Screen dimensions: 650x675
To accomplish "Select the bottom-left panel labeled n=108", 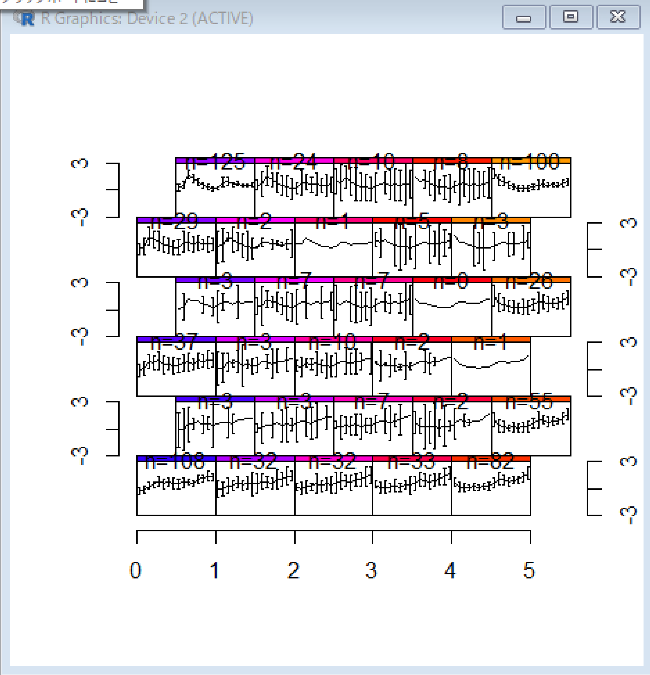I will tap(176, 487).
